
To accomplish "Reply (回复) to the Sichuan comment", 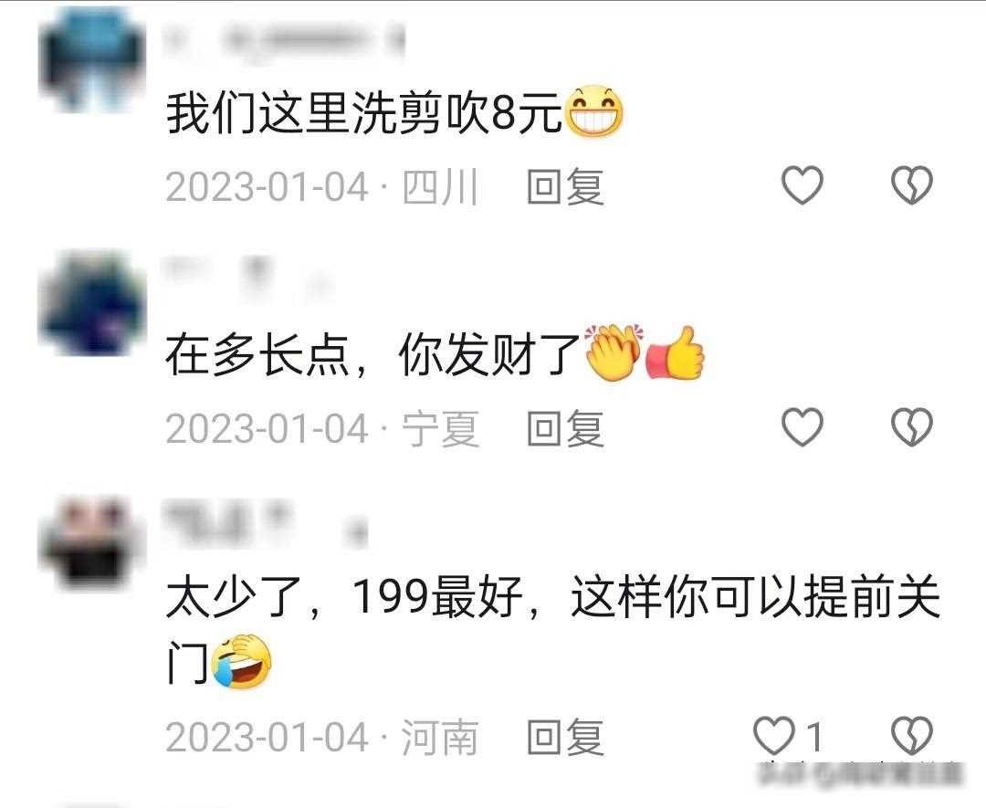I will (565, 187).
